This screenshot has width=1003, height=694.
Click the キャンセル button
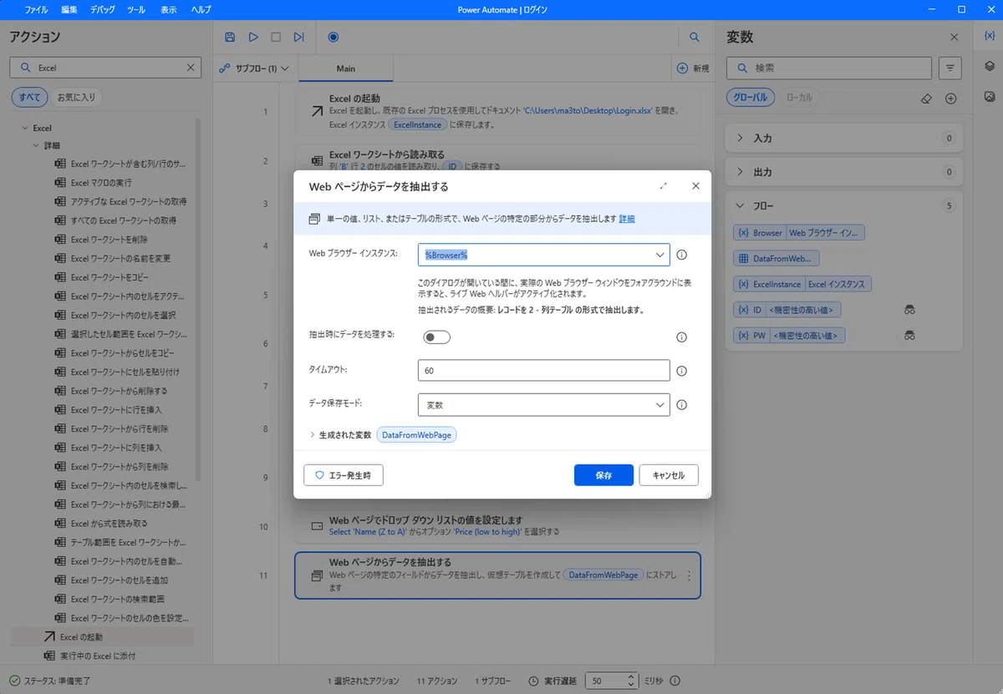point(669,475)
